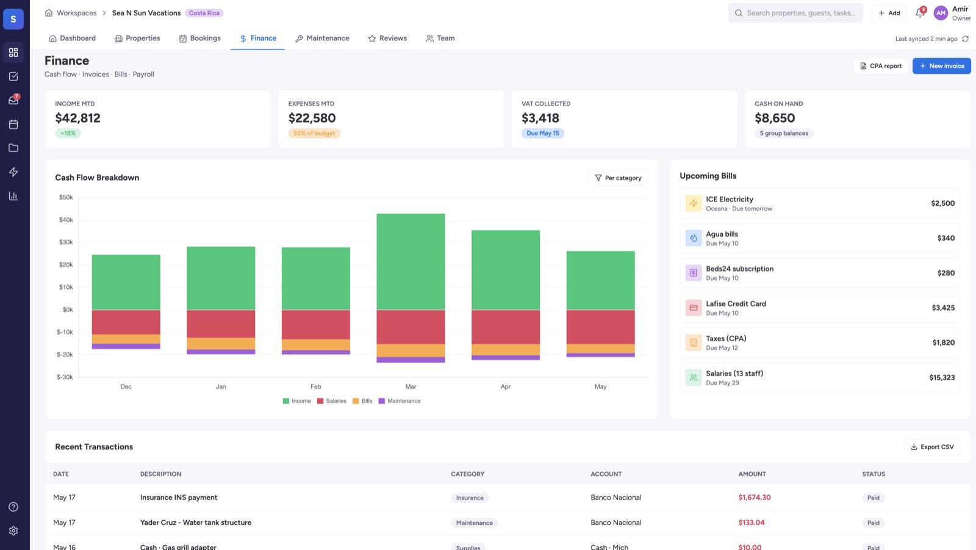
Task: Select the Finance tab
Action: tap(258, 38)
